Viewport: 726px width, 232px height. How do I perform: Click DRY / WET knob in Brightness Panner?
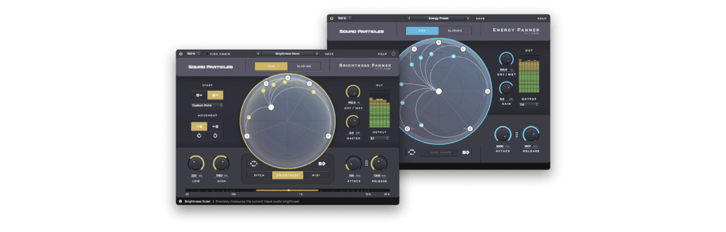[x=353, y=92]
